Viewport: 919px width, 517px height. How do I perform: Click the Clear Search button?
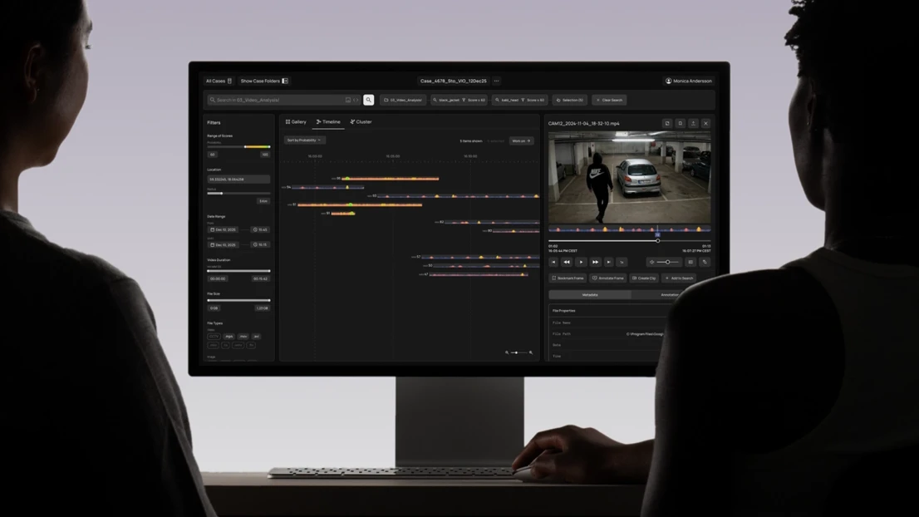[609, 100]
